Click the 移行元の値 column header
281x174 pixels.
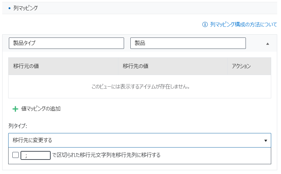[x=63, y=66]
